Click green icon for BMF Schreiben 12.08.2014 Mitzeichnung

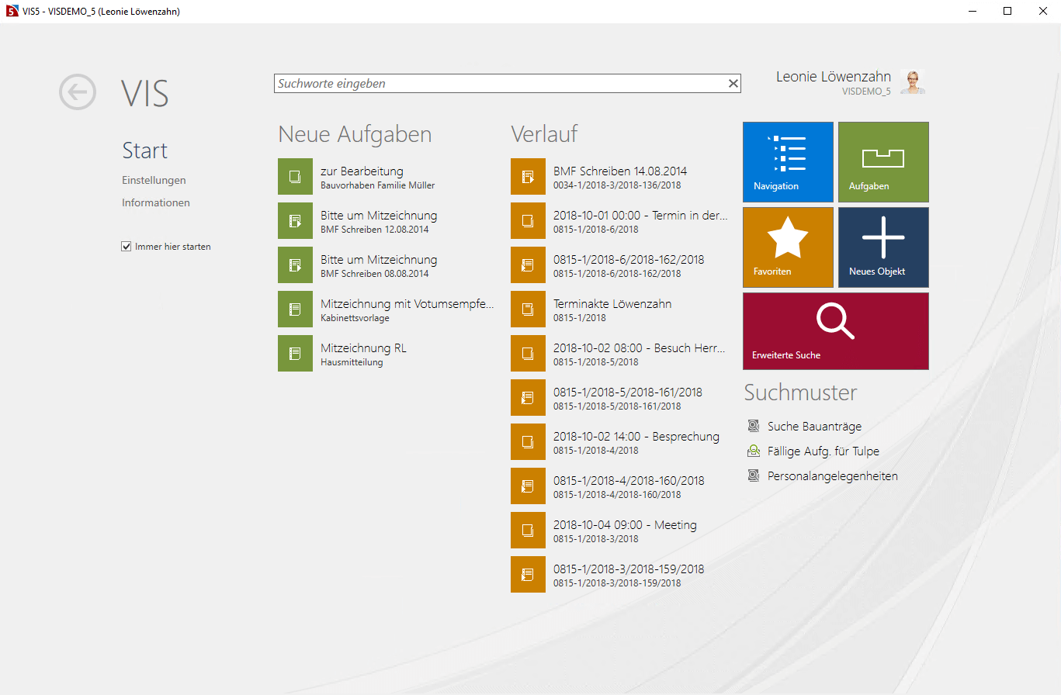295,220
